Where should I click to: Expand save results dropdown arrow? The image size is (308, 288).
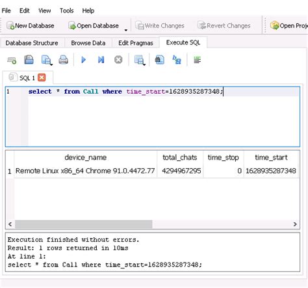coord(51,65)
